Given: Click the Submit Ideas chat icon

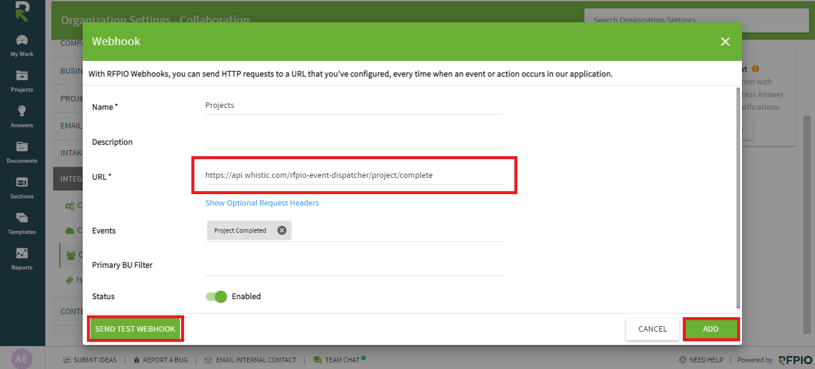Looking at the screenshot, I should pos(67,360).
